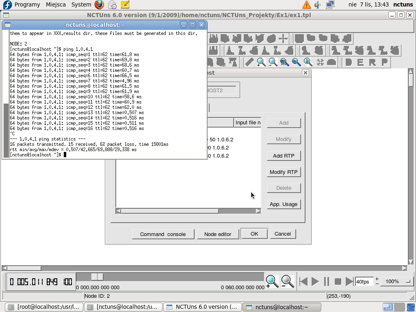Open the Node editor
Image resolution: width=416 pixels, height=312 pixels.
click(218, 234)
